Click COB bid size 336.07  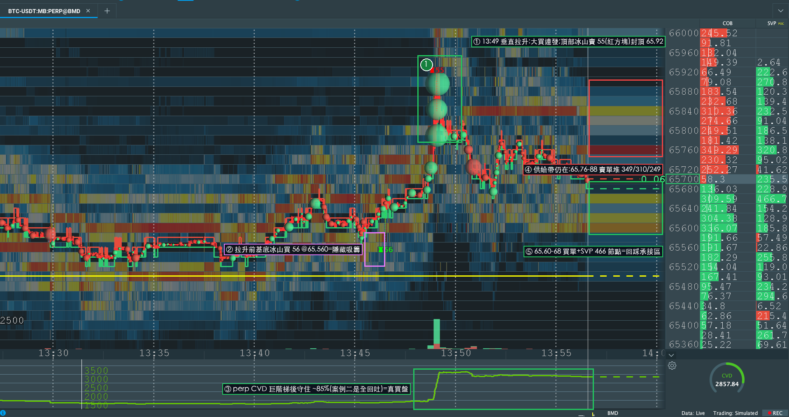tap(719, 228)
